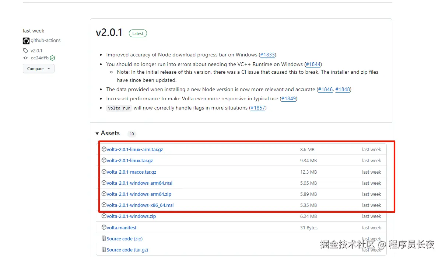This screenshot has height=257, width=442.
Task: Open the Compare dropdown
Action: 39,69
